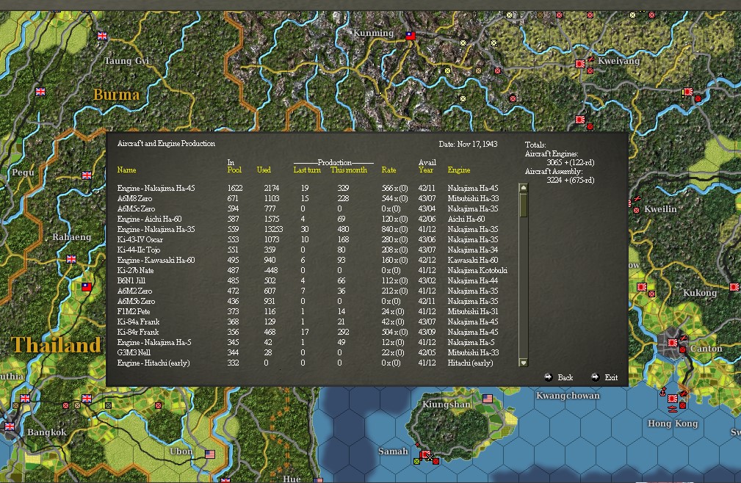This screenshot has width=741, height=483.
Task: Click the Kwangchowan map label
Action: (x=568, y=396)
